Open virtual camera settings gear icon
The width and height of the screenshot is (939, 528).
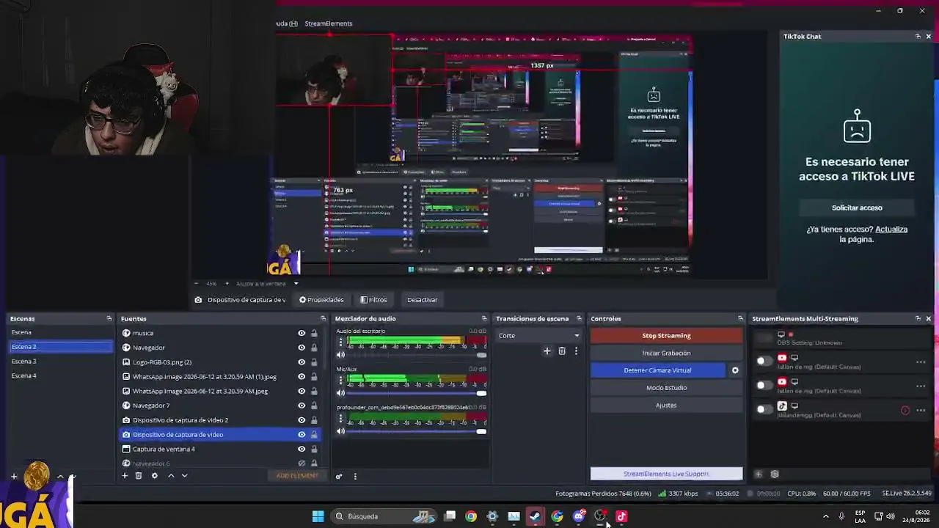(735, 370)
